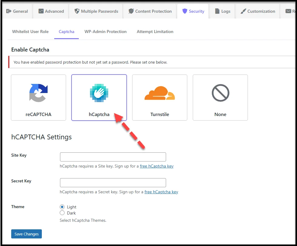This screenshot has width=297, height=246.
Task: Select the None captcha option icon
Action: 220,93
